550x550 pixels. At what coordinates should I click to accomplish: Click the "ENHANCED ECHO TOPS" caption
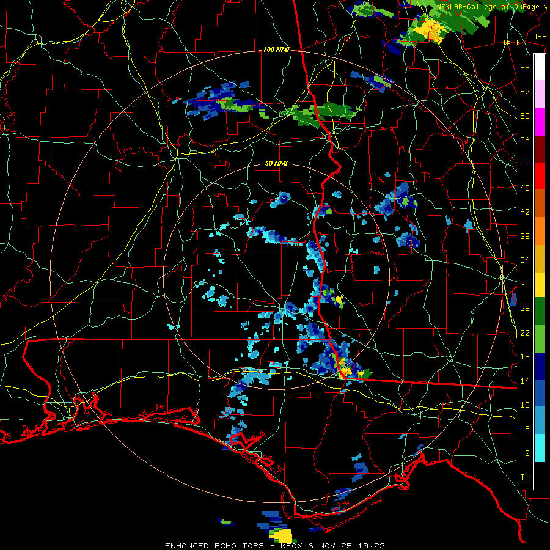(x=215, y=546)
